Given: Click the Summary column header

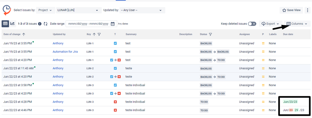Looking at the screenshot, I should (131, 34).
